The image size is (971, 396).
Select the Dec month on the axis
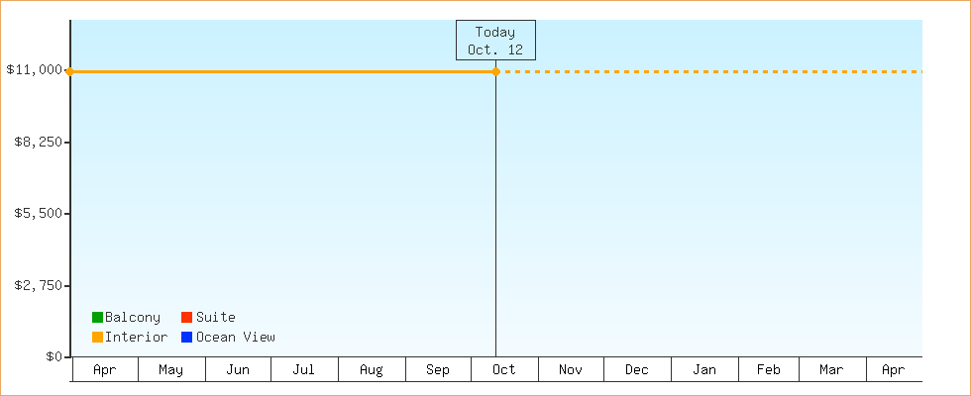[x=637, y=370]
